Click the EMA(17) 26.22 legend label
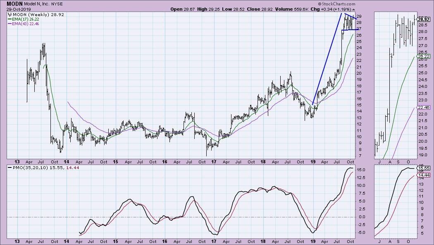 pos(25,19)
